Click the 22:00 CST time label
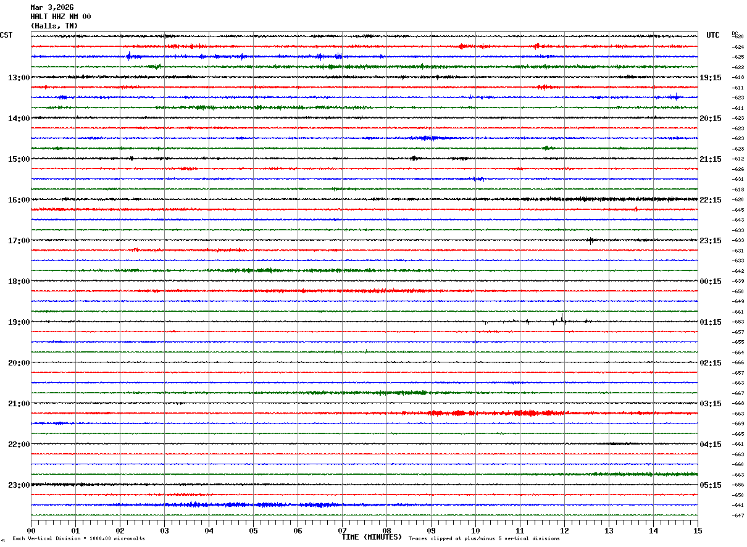The image size is (747, 547). click(19, 445)
